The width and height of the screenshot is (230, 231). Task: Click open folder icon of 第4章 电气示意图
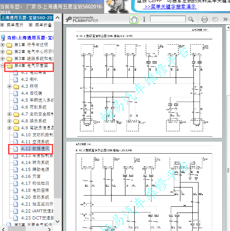click(9, 66)
